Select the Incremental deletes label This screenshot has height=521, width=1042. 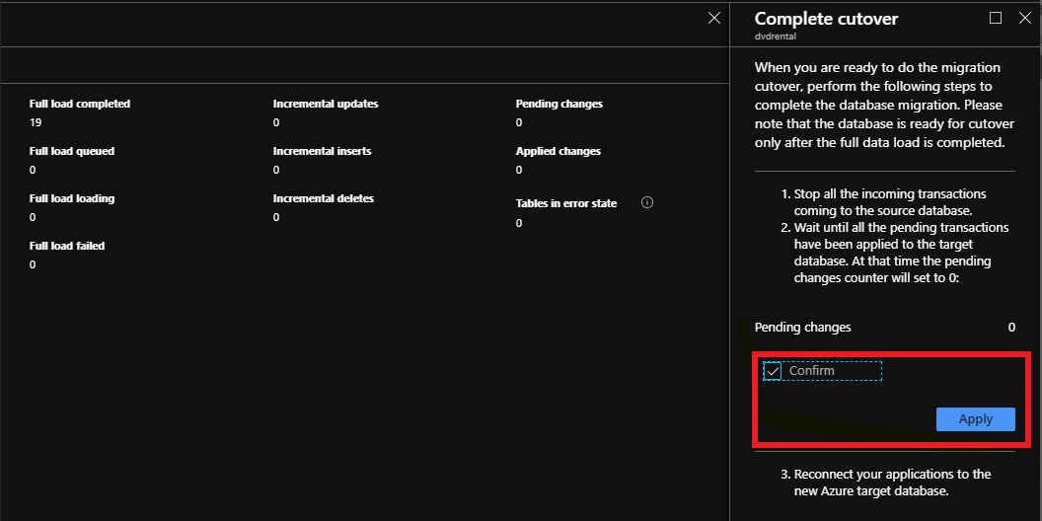(x=324, y=198)
